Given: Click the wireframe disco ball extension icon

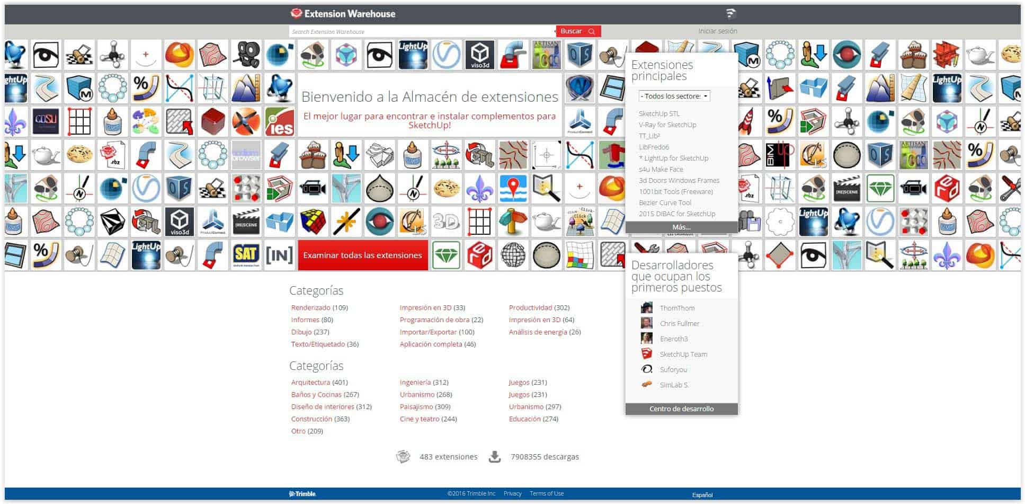Looking at the screenshot, I should pos(513,255).
